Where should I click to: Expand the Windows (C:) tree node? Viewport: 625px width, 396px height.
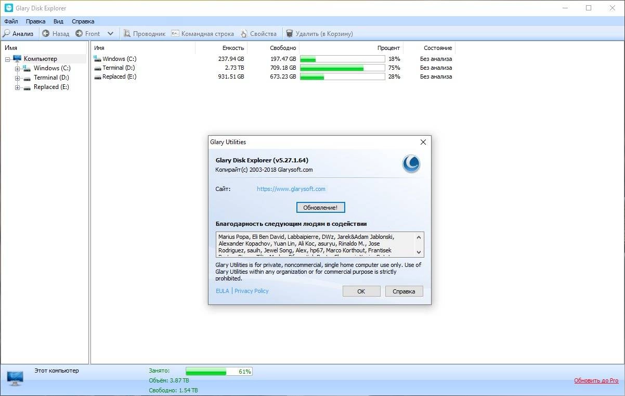tap(17, 68)
